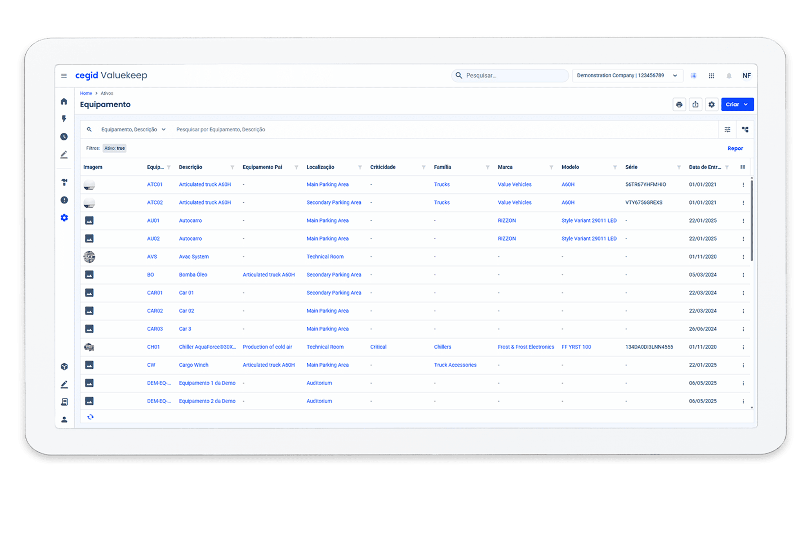Toggle the hamburger navigation menu
Screen dimensions: 811x536
(64, 76)
